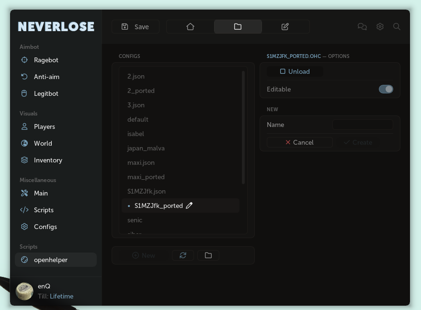Select the openhelper script
421x310 pixels.
(56, 260)
